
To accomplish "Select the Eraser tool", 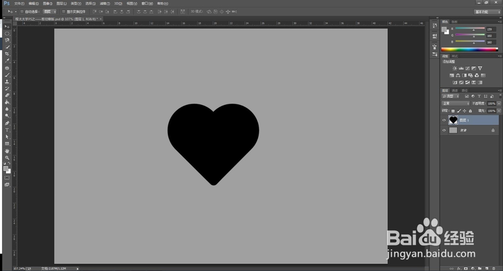I will pyautogui.click(x=7, y=95).
